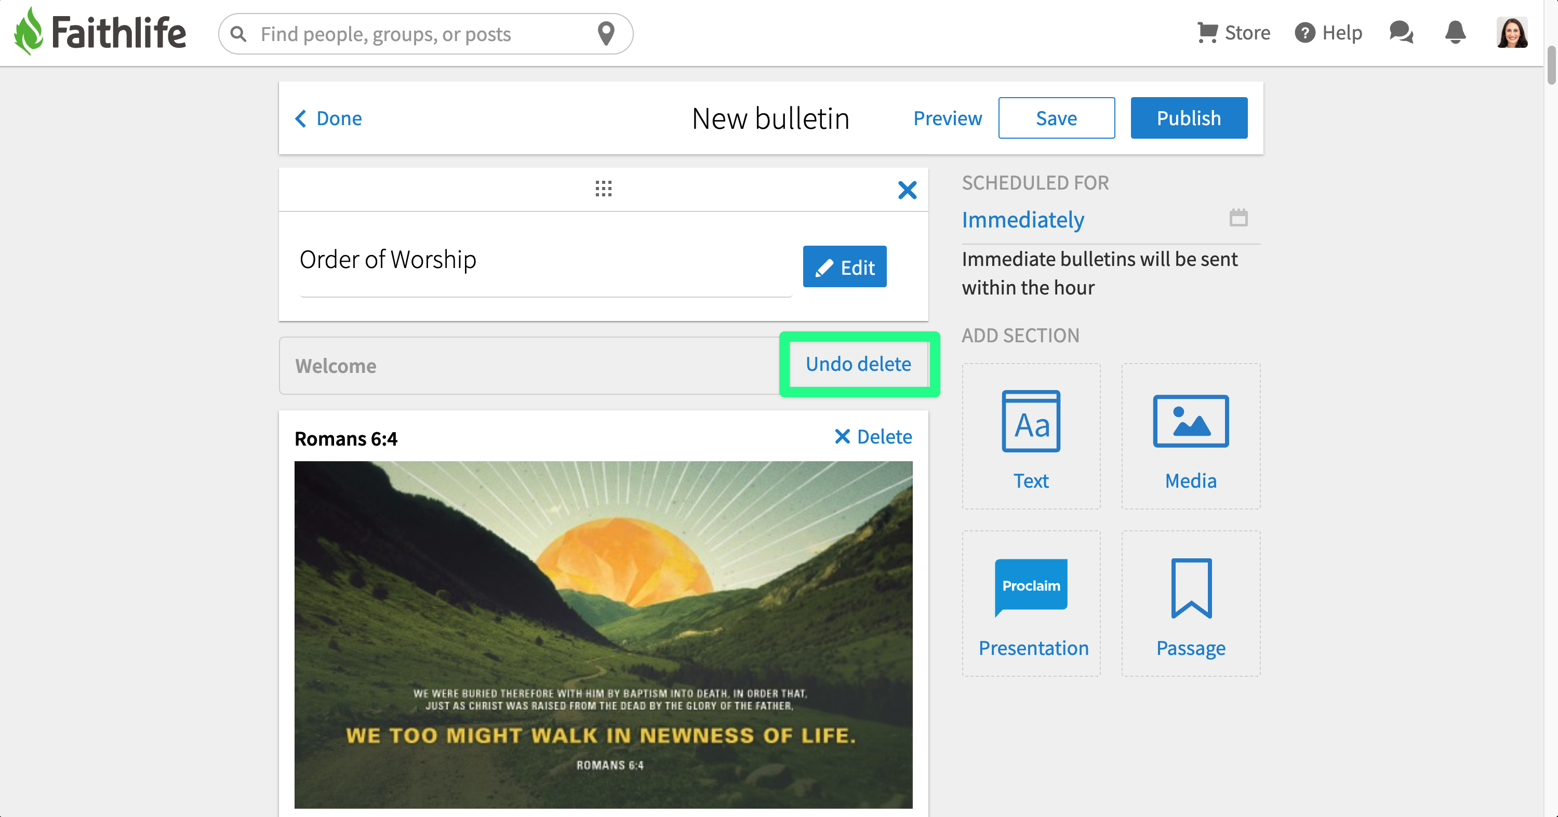Click the Faithlife logo
1558x817 pixels.
tap(100, 32)
